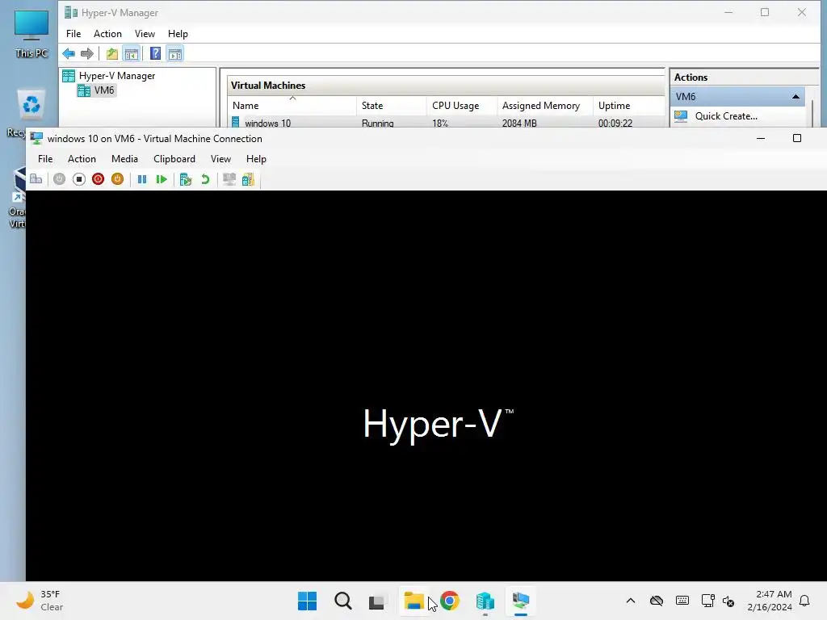Open File menu in Virtual Machine Connection

tap(45, 159)
